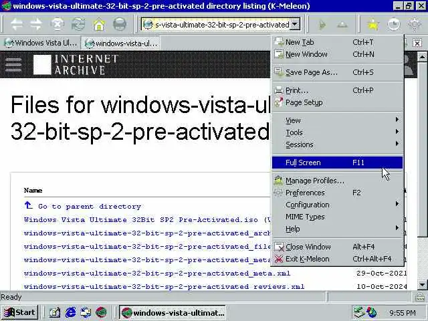Click the 29-Oct-2021 date text
The image size is (428, 321).
click(x=381, y=274)
